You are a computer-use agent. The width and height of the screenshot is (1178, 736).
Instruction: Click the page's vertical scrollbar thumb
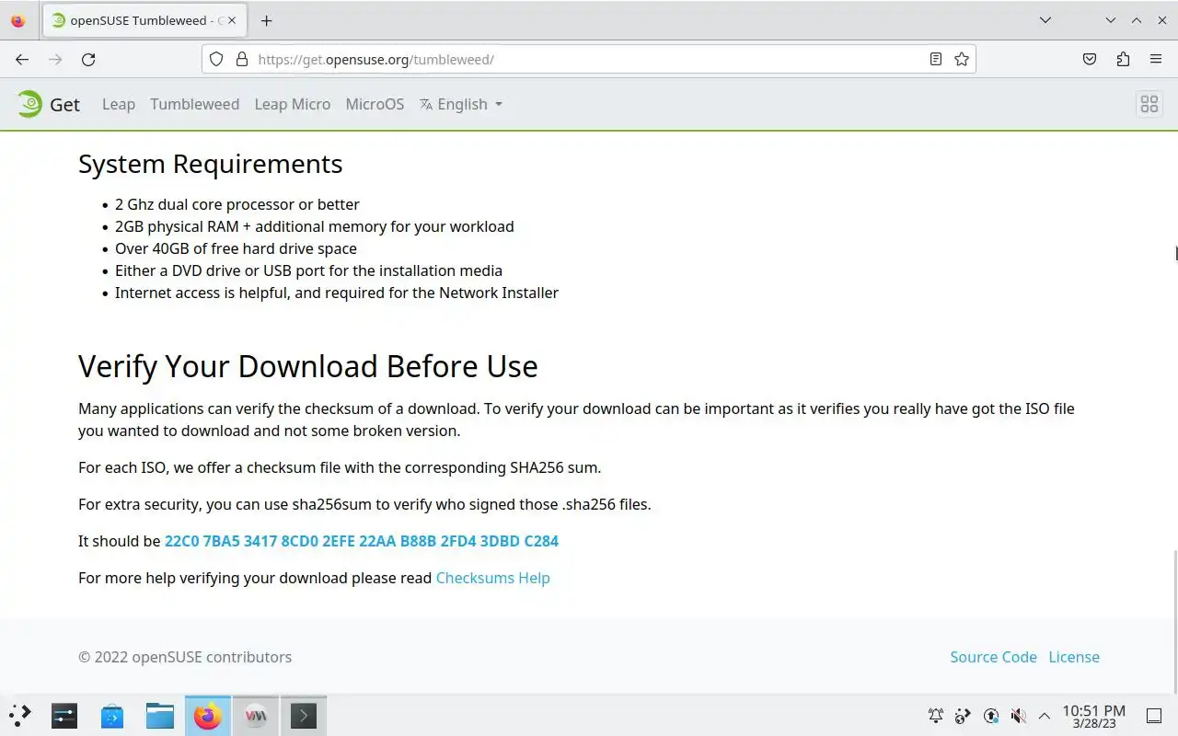point(1174,622)
